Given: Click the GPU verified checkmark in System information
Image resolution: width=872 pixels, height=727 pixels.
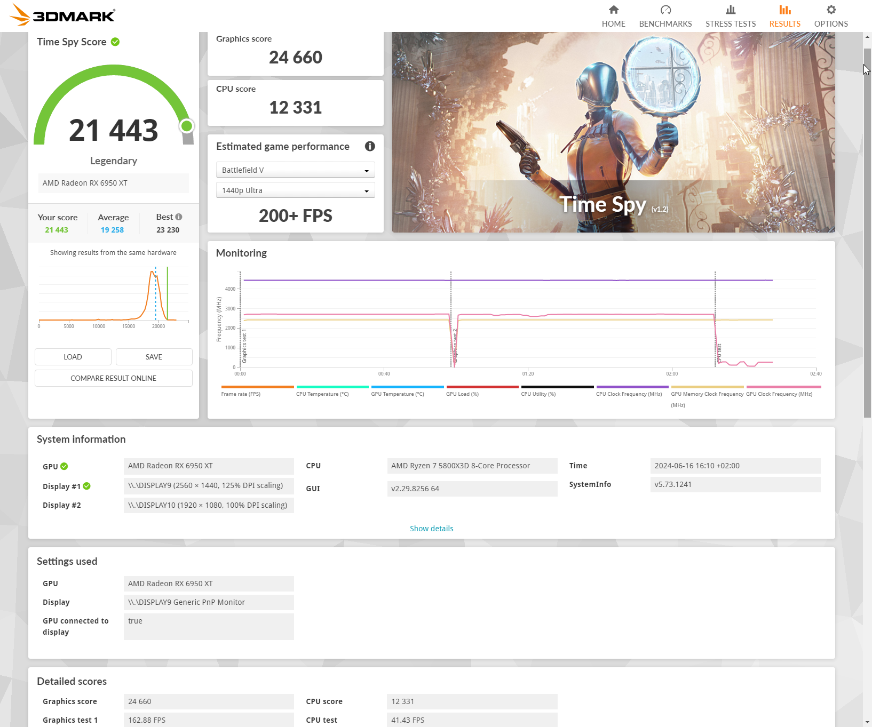Looking at the screenshot, I should click(x=64, y=466).
